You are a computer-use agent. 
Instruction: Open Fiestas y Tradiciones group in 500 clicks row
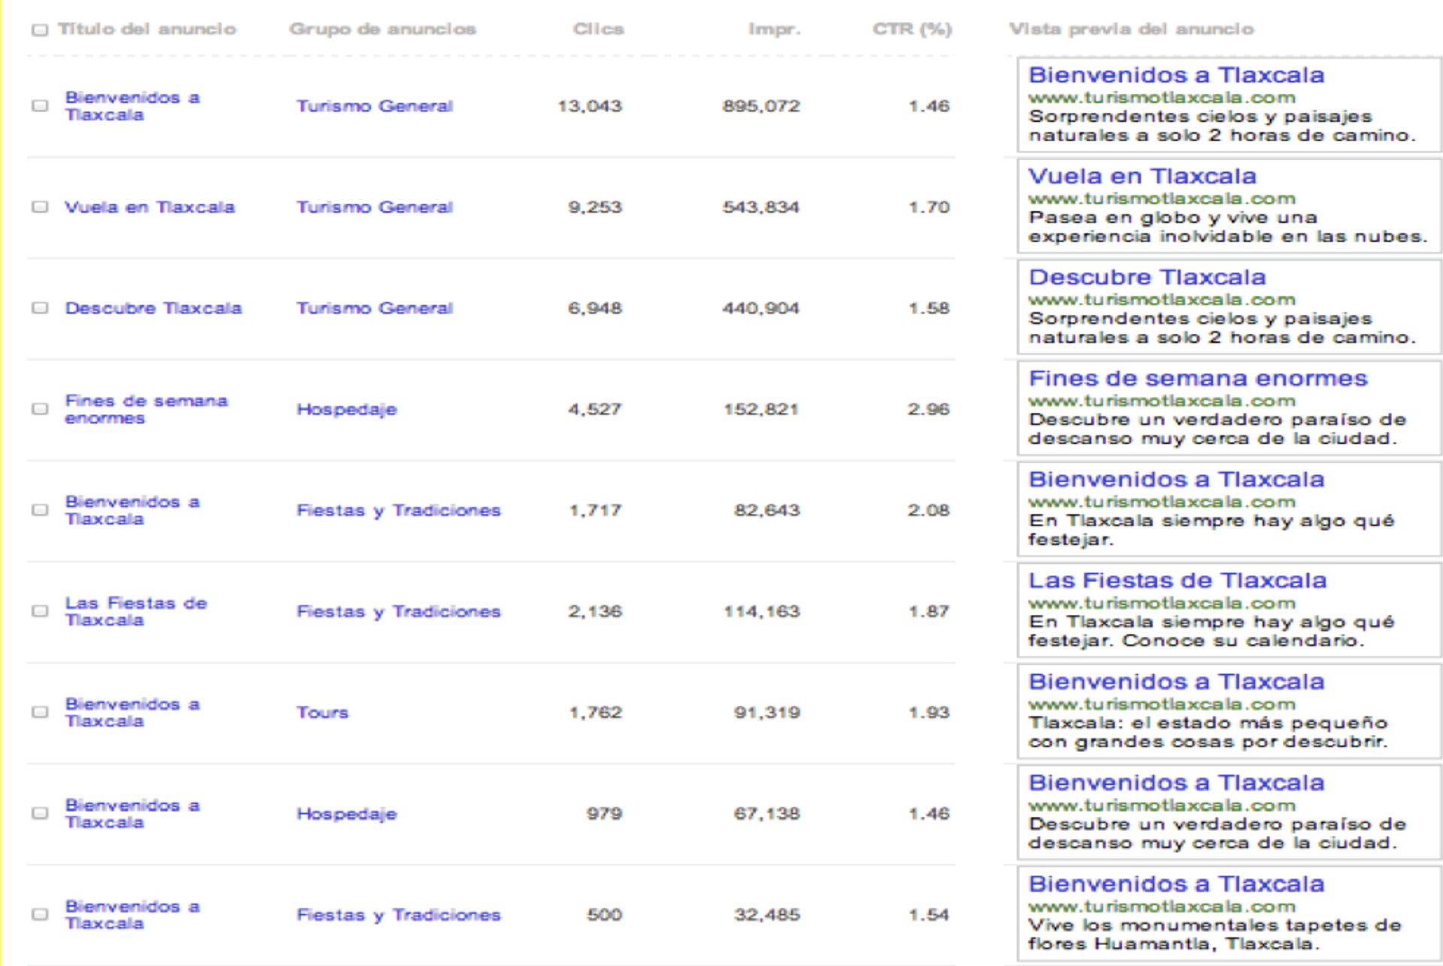(398, 915)
